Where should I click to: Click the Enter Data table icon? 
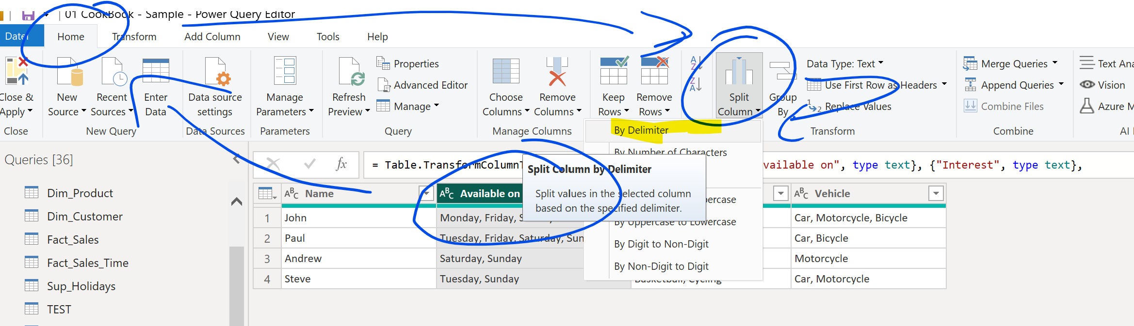156,71
